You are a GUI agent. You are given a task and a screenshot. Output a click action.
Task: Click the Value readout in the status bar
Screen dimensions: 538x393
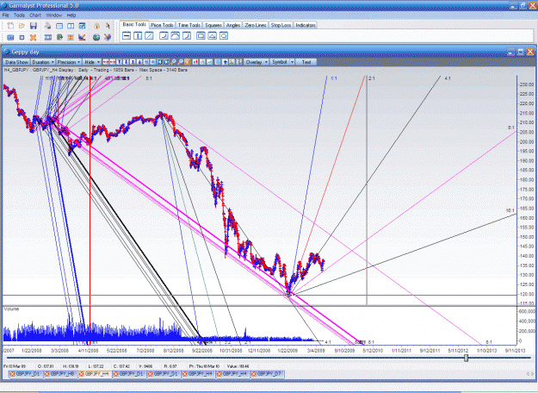click(238, 366)
